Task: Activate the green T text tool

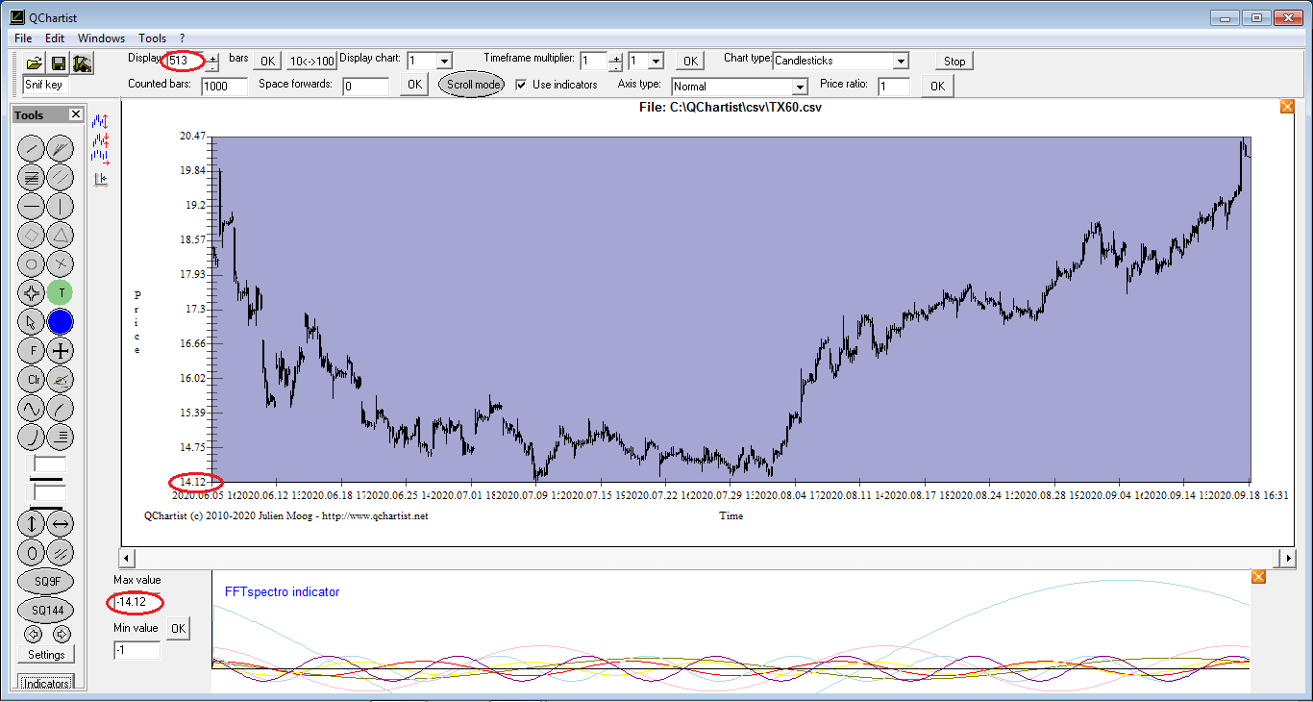Action: [61, 292]
